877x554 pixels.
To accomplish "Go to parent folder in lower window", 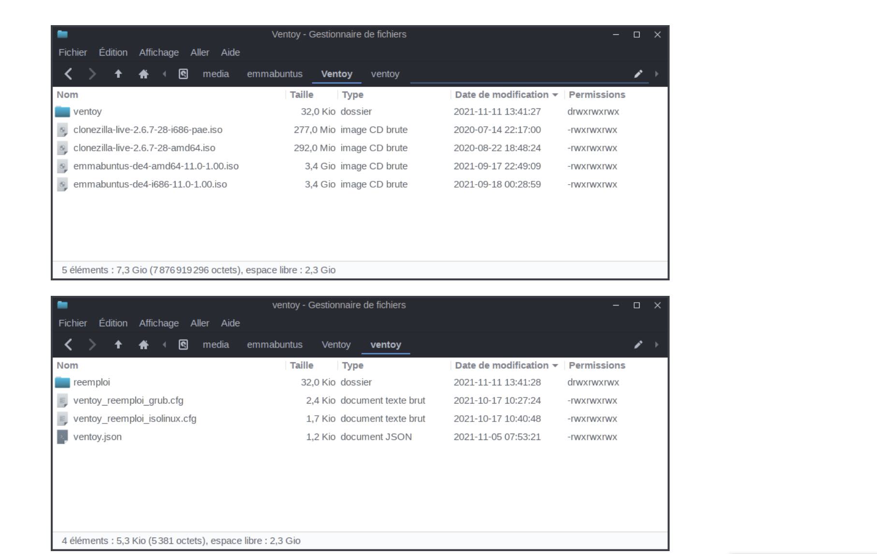I will 118,345.
